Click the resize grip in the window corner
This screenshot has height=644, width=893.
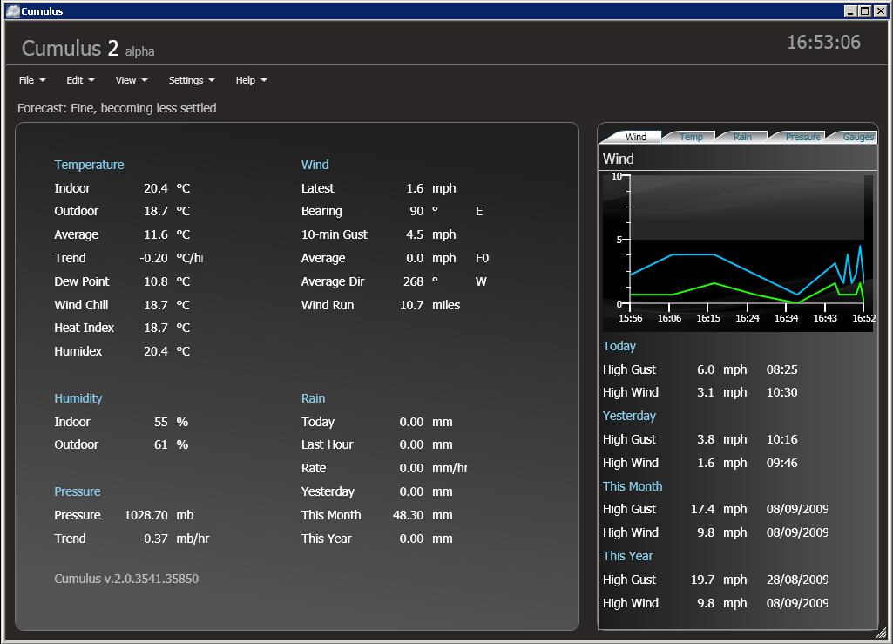[880, 633]
